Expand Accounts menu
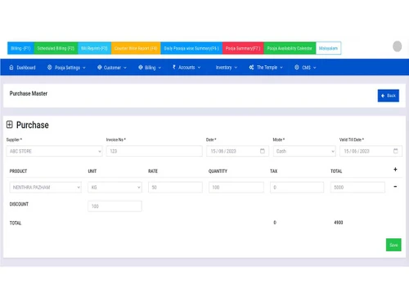 [x=187, y=67]
